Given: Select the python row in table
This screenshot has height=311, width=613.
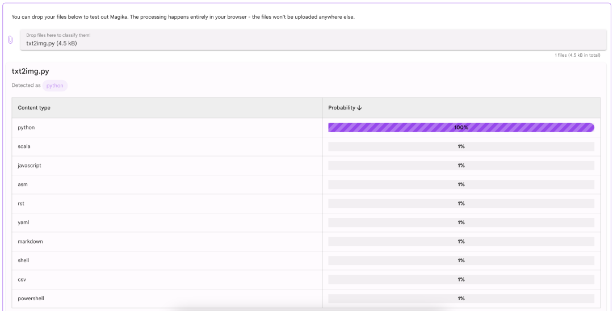Looking at the screenshot, I should tap(26, 128).
